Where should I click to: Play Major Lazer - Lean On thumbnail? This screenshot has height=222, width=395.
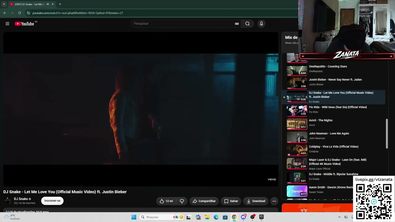click(x=297, y=163)
